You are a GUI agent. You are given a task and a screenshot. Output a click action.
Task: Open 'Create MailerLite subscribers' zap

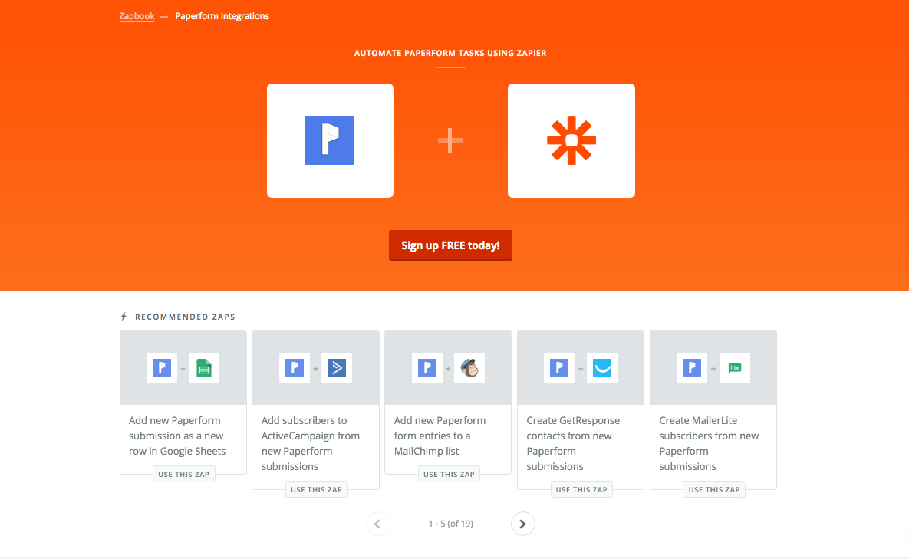709,443
